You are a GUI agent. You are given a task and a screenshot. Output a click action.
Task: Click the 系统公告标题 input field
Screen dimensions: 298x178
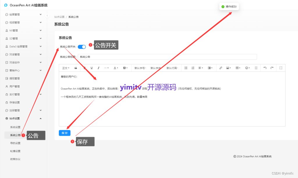(x=167, y=57)
